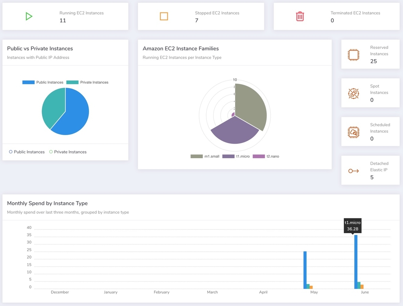The width and height of the screenshot is (403, 306).
Task: Click Running EC2 Instances per Instance Type subtitle
Action: click(x=182, y=57)
